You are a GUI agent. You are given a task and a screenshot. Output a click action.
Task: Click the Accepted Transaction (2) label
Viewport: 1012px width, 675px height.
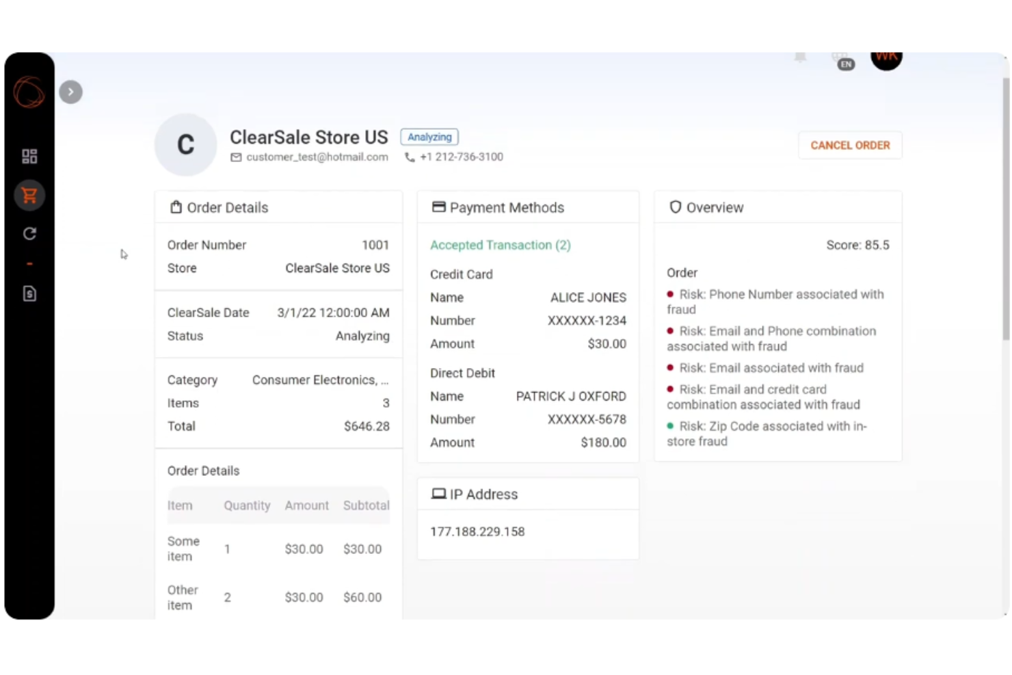[x=501, y=245]
